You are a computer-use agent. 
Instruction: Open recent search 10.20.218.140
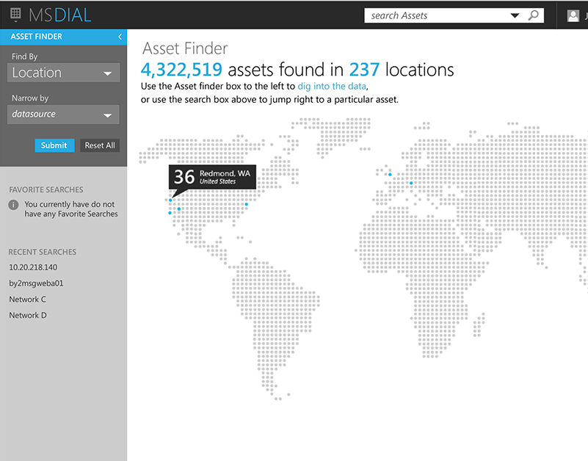click(x=33, y=267)
